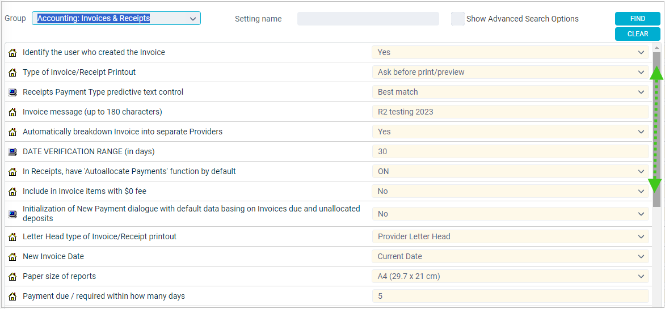Expand Type of Invoice/Receipt Printout dropdown
The width and height of the screenshot is (665, 309).
(510, 72)
